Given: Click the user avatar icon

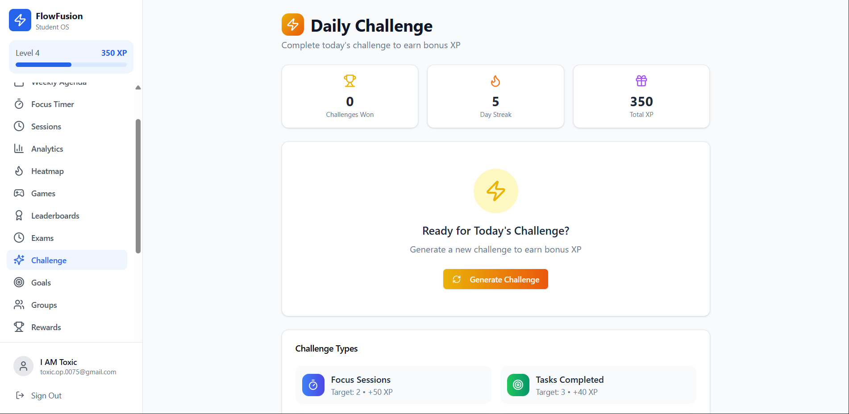Looking at the screenshot, I should click(x=23, y=366).
